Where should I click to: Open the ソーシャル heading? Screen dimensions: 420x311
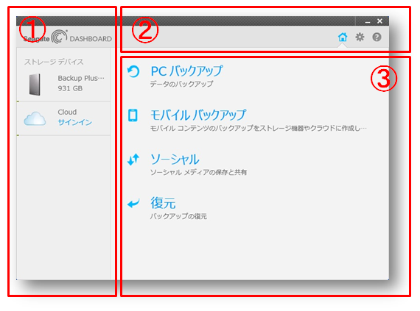pyautogui.click(x=175, y=160)
